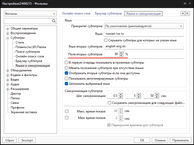Select 'Стиль' in the settings tree
Image resolution: width=194 pixels, height=145 pixels.
(x=20, y=42)
